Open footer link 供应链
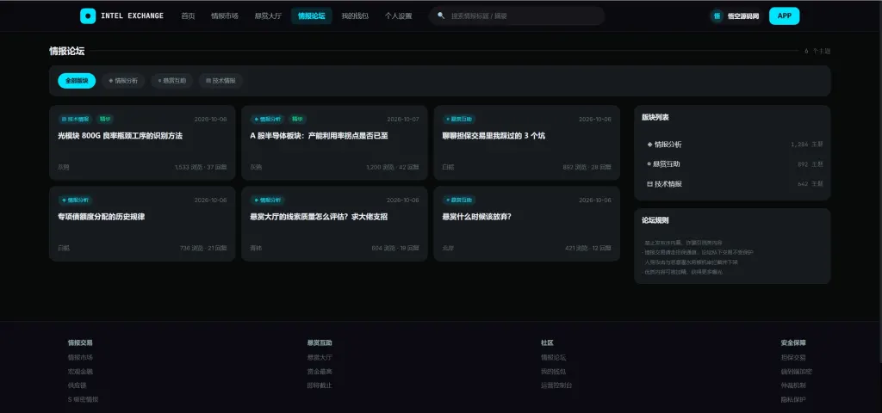 (x=77, y=385)
